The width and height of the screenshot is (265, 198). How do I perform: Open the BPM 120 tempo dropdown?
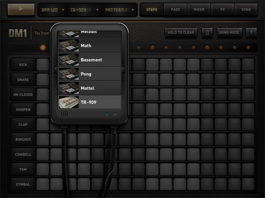pyautogui.click(x=53, y=10)
